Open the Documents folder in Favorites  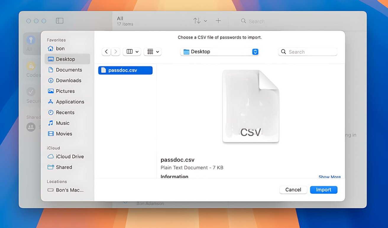pos(69,69)
